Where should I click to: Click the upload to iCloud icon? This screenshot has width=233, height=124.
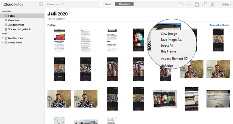coord(181,4)
